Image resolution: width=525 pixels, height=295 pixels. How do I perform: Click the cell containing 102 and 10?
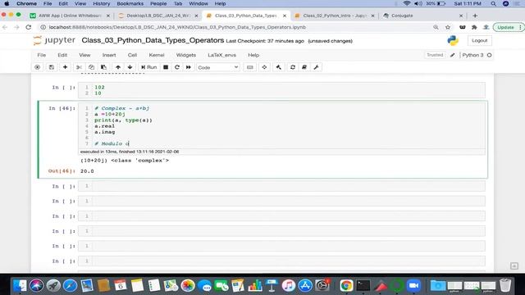click(x=281, y=90)
